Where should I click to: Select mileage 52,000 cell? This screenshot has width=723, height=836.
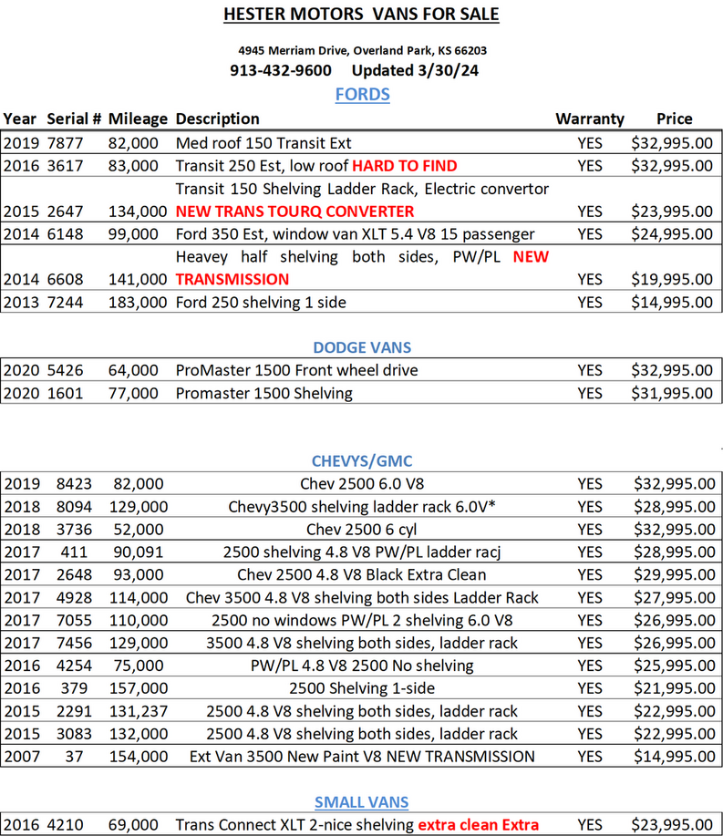139,530
